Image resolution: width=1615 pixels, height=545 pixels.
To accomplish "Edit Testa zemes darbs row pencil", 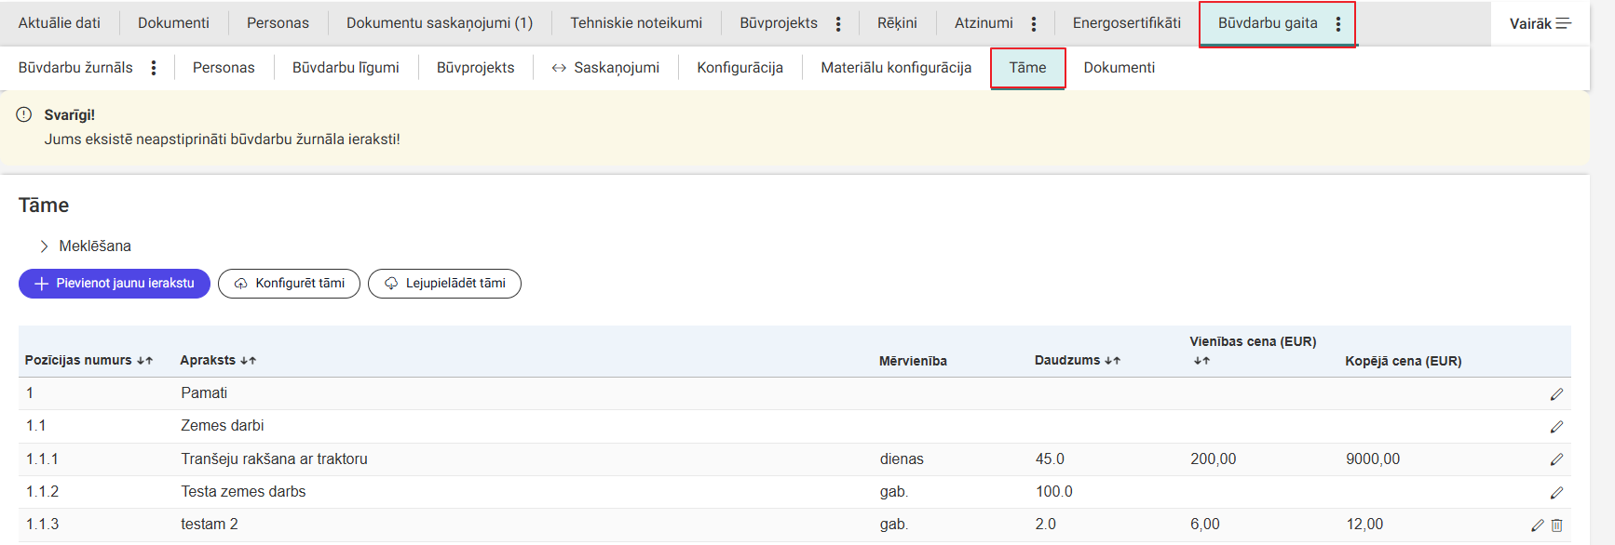I will [x=1556, y=493].
